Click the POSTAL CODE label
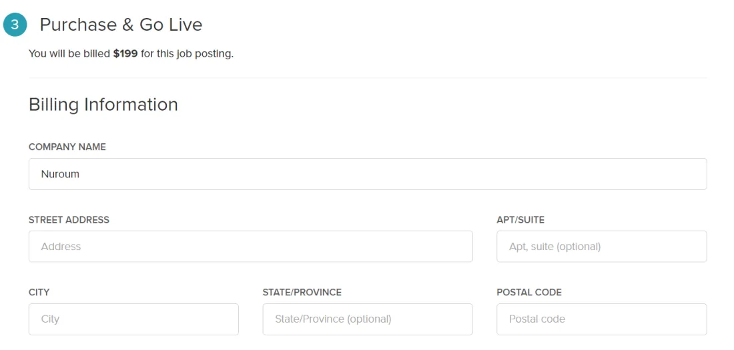The image size is (734, 350). click(x=529, y=293)
